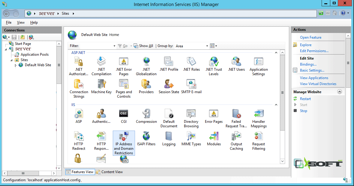This screenshot has height=186, width=354.
Task: Open the Bindings link
Action: tap(308, 64)
